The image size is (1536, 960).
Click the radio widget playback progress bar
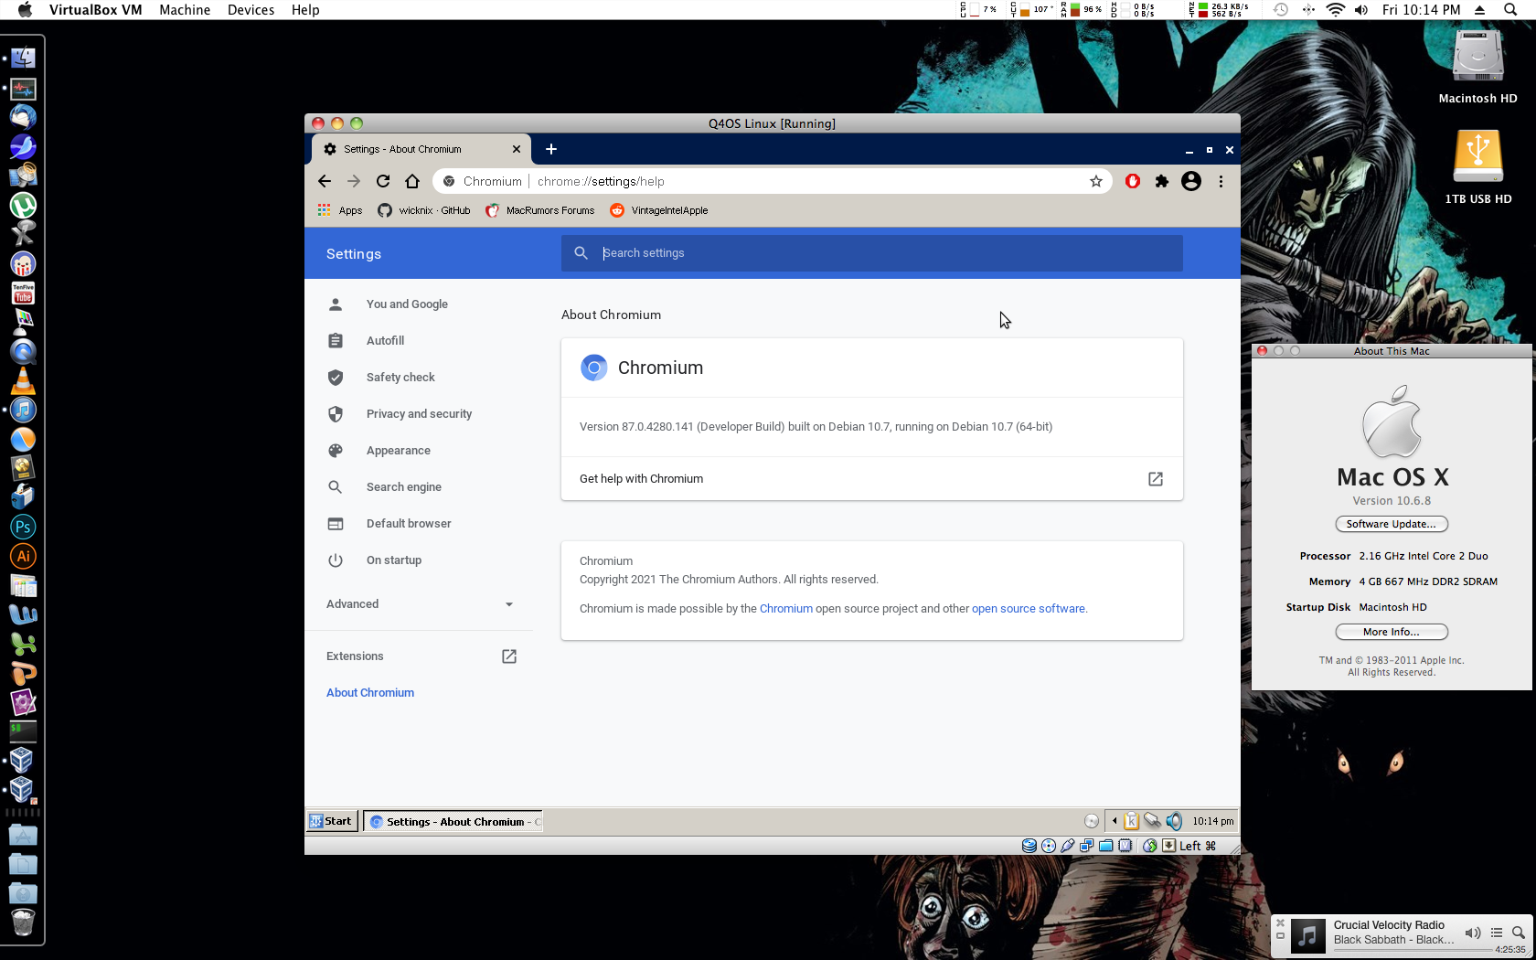coord(1413,951)
